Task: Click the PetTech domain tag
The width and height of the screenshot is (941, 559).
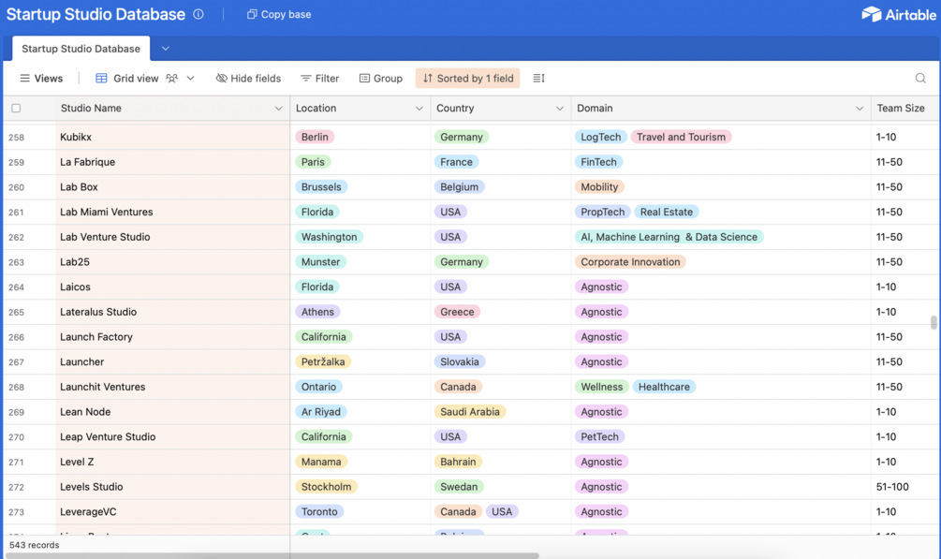Action: pyautogui.click(x=599, y=437)
